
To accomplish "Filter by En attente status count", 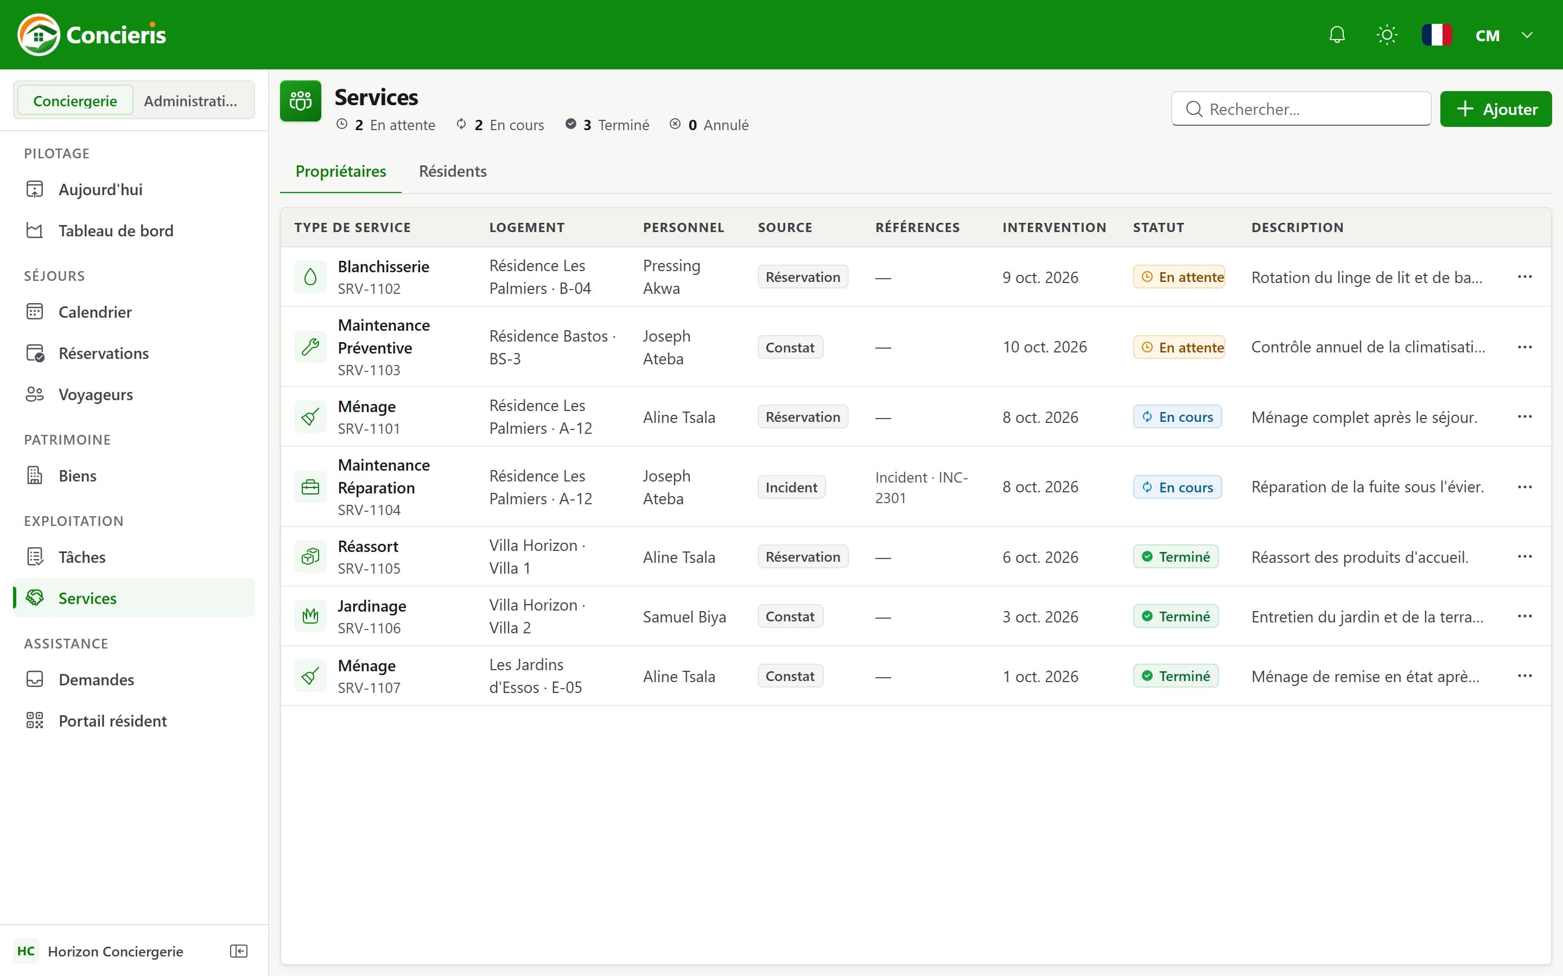I will [x=385, y=125].
